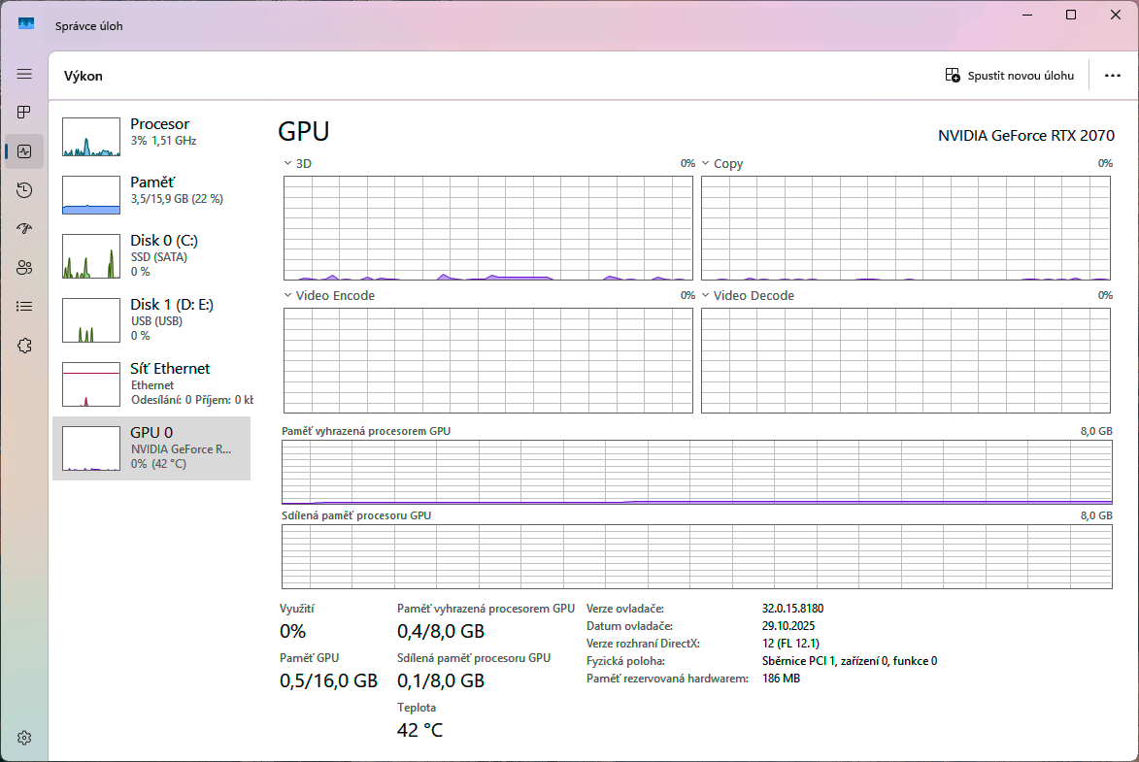Open the Services view icon
Viewport: 1139px width, 762px height.
click(24, 345)
